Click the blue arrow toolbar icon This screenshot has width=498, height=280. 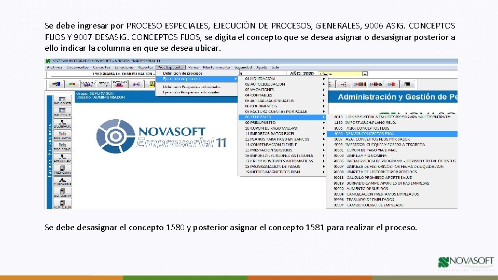pyautogui.click(x=56, y=84)
